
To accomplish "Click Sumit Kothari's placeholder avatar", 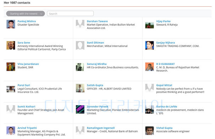I will coord(11,109).
